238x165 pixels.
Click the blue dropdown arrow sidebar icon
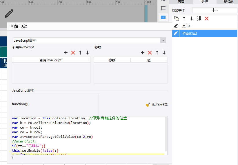(x=163, y=17)
